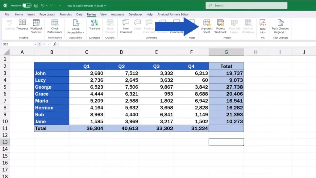
Task: Click the Insert Function fx button
Action: pos(55,44)
